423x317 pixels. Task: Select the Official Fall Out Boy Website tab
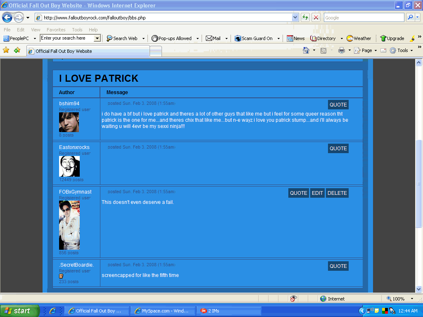click(x=88, y=51)
